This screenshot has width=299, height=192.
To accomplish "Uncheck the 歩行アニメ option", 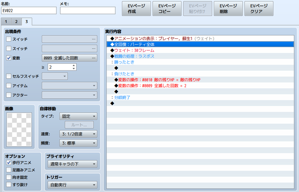I will pyautogui.click(x=8, y=163).
